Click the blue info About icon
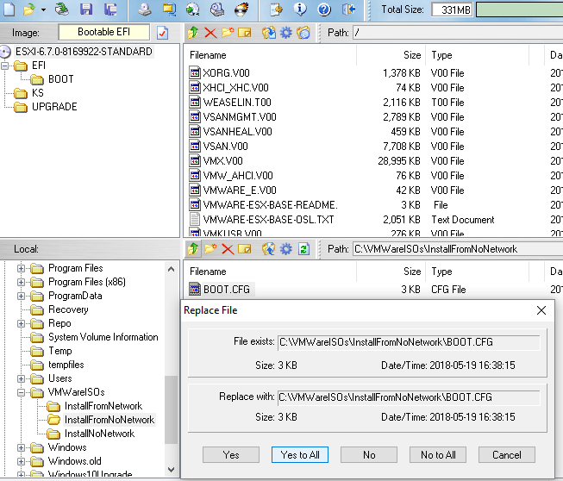The image size is (563, 481). [x=300, y=9]
